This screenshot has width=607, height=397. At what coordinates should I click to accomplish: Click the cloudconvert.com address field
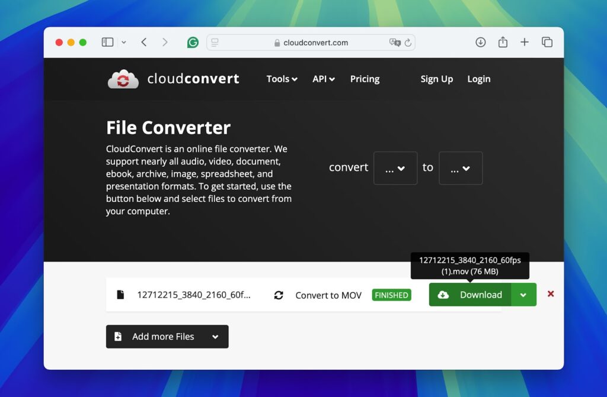coord(311,43)
